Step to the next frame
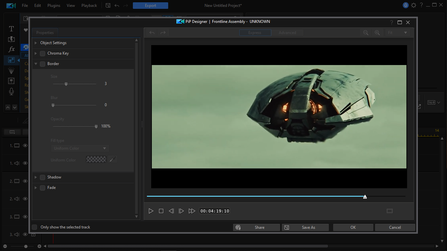The image size is (447, 251). tap(181, 211)
